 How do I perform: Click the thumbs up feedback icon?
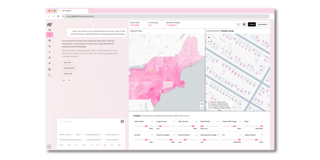pos(64,80)
